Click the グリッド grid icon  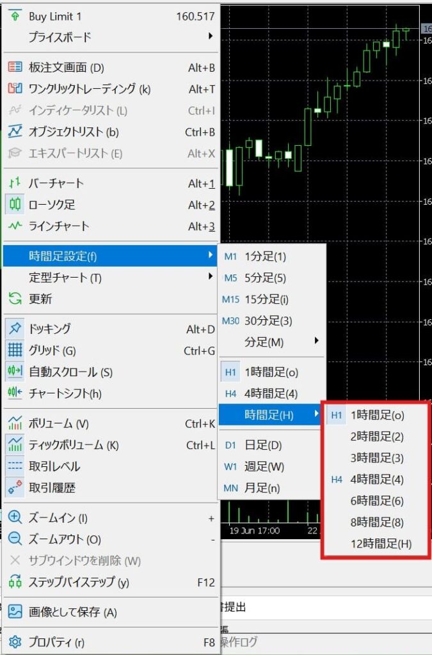click(x=15, y=350)
